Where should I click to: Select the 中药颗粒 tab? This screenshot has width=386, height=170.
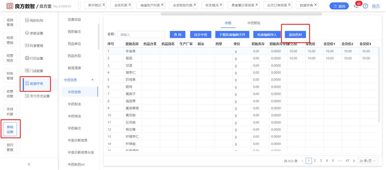pos(254,23)
